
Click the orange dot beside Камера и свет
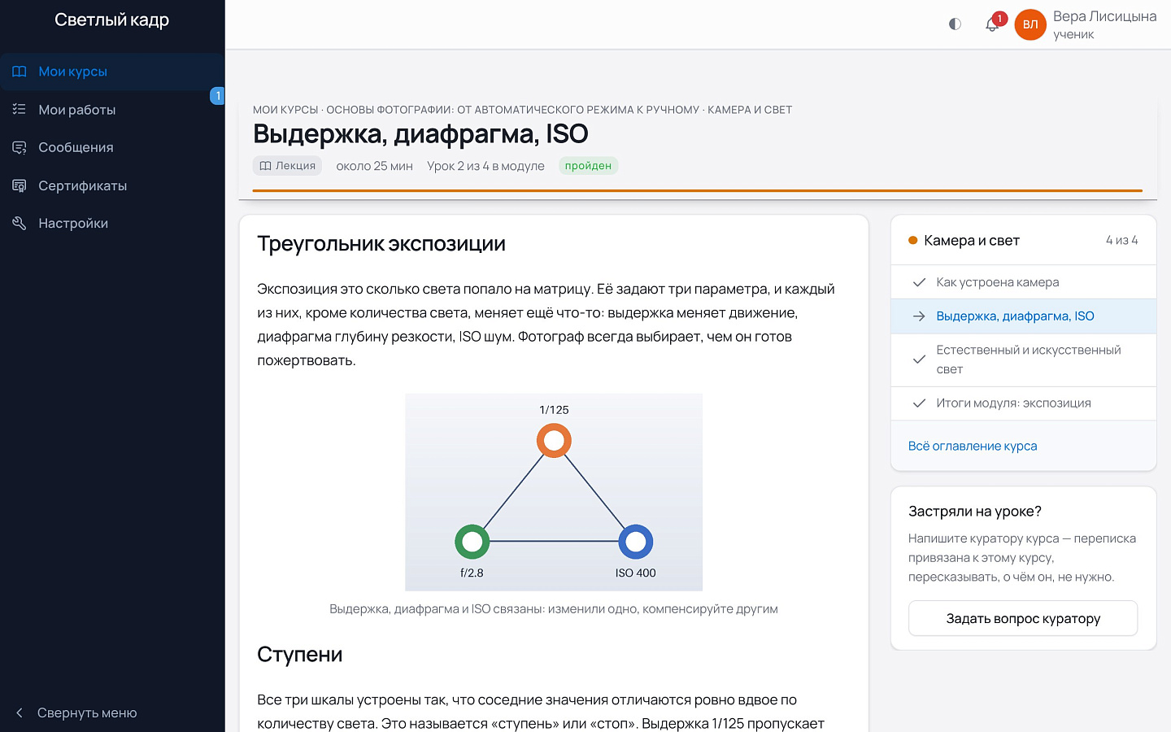913,241
